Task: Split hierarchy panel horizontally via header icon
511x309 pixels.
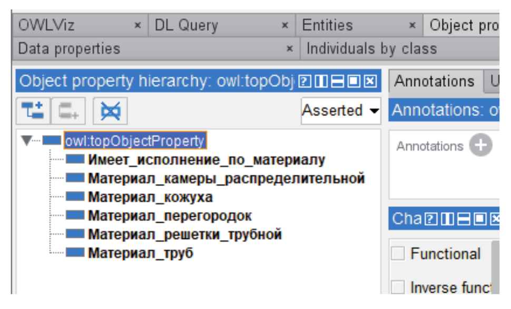Action: coord(337,82)
